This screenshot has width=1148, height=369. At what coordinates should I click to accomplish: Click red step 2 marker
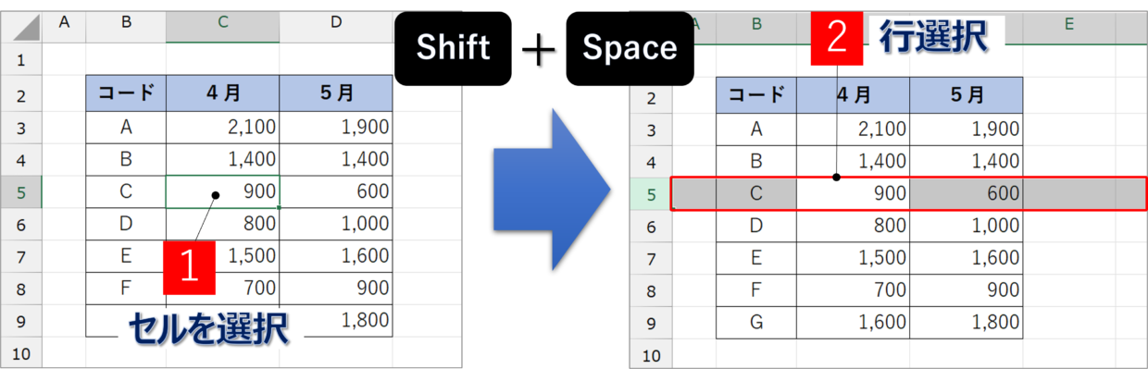pos(836,39)
